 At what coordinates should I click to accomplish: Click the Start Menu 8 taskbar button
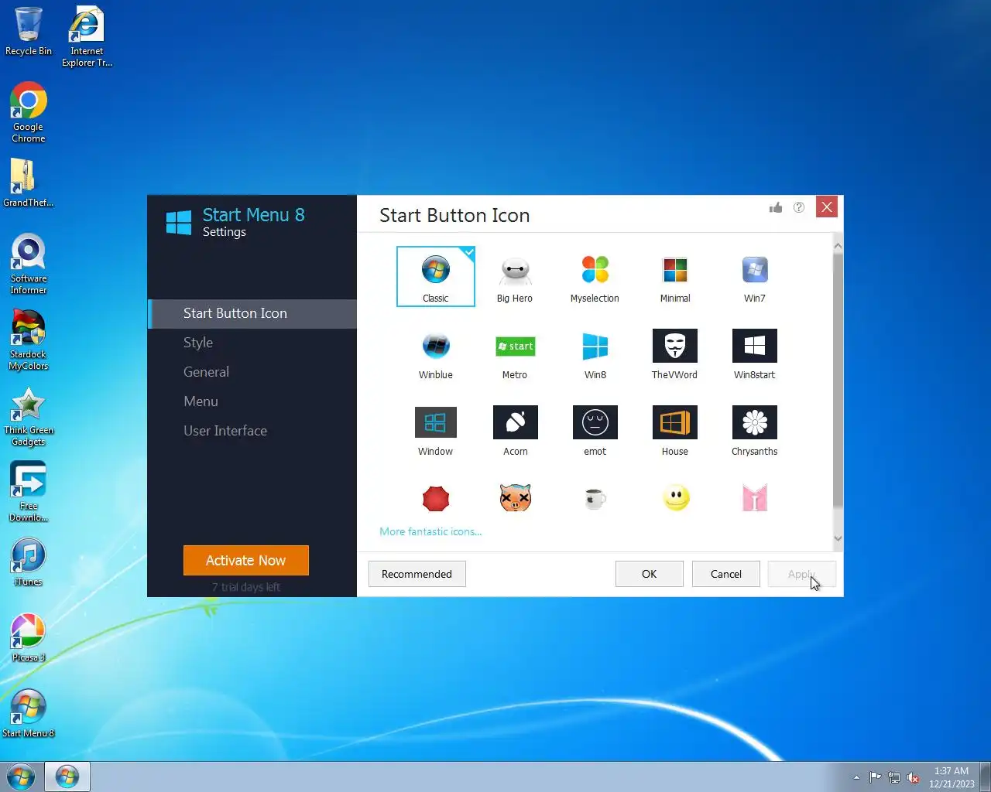67,777
